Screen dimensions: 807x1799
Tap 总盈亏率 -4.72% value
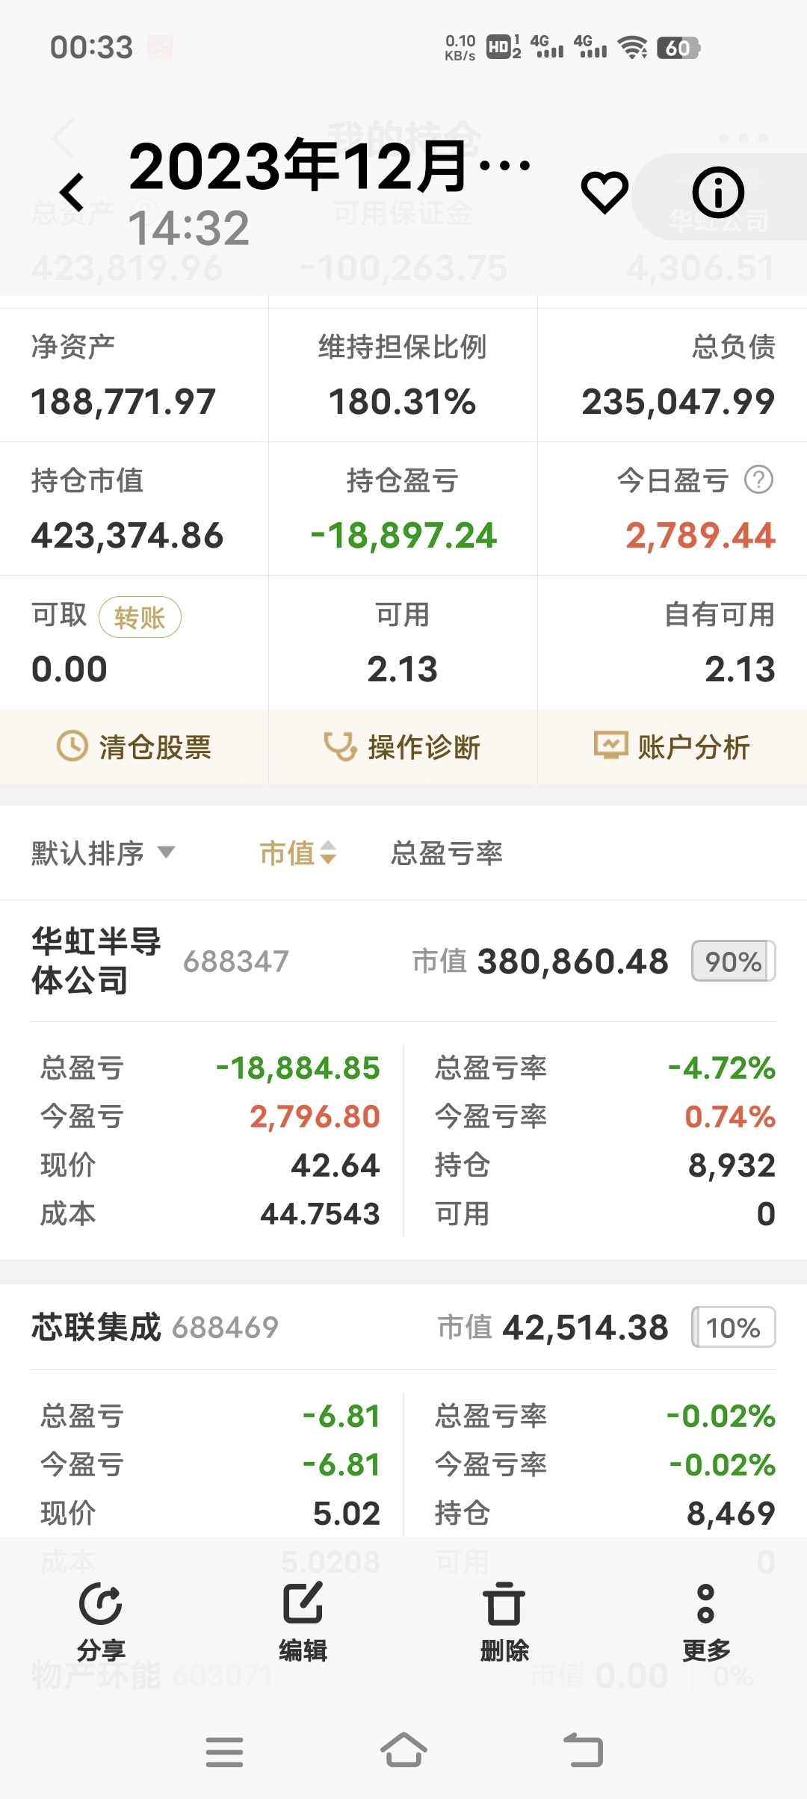721,1068
